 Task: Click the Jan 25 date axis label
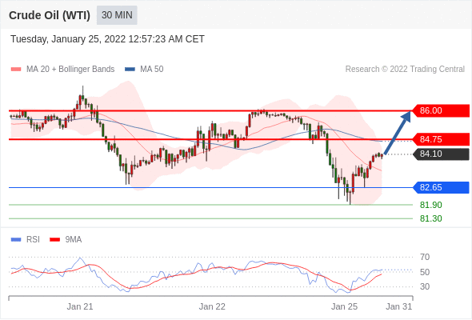coord(344,306)
